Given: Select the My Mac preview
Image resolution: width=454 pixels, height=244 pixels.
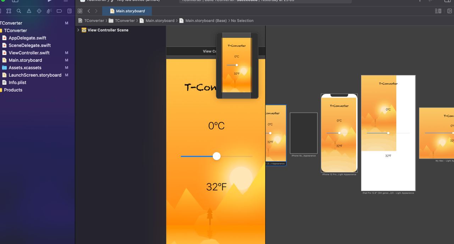Looking at the screenshot, I should (437, 133).
